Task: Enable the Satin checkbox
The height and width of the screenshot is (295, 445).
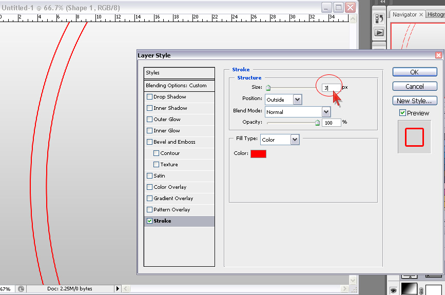Action: point(149,175)
